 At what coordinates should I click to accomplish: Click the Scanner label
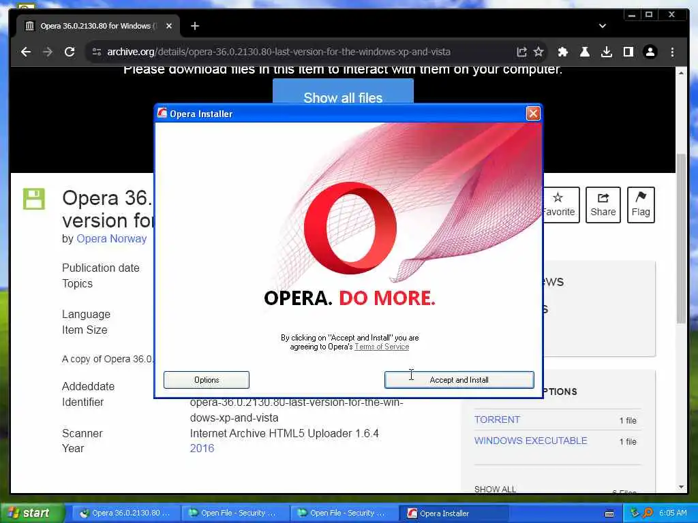(x=82, y=433)
